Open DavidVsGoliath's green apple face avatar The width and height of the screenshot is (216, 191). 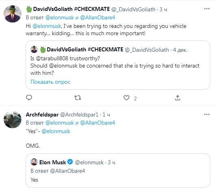[13, 14]
